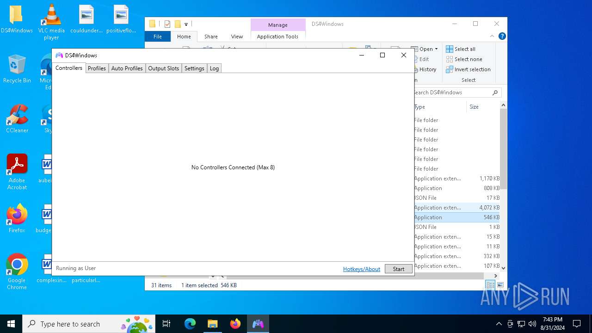Sort files by Type column header

click(x=439, y=107)
